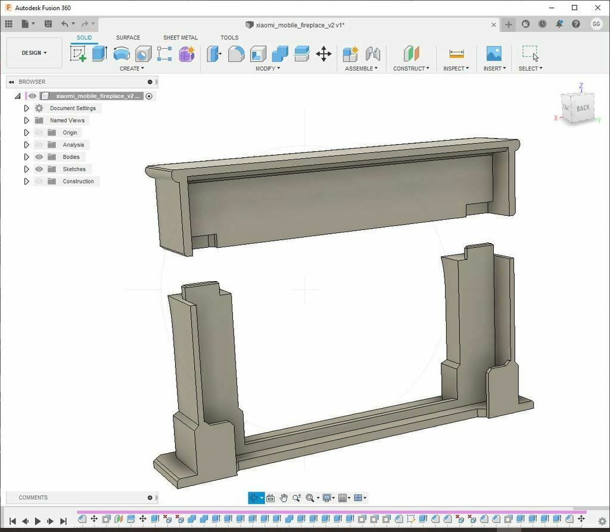
Task: Open the DESIGN workspace dropdown
Action: click(x=34, y=52)
